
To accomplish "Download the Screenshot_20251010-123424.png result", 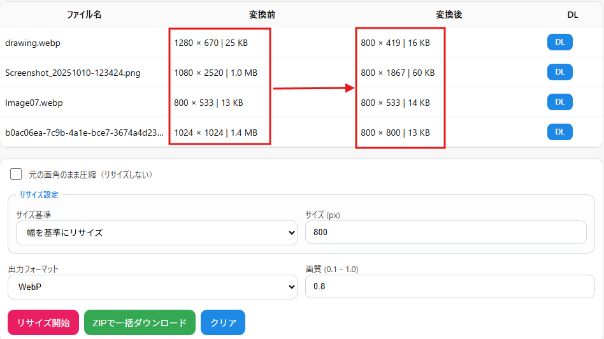I will [x=559, y=72].
